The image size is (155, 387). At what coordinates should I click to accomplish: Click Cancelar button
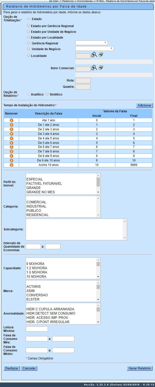29,368
